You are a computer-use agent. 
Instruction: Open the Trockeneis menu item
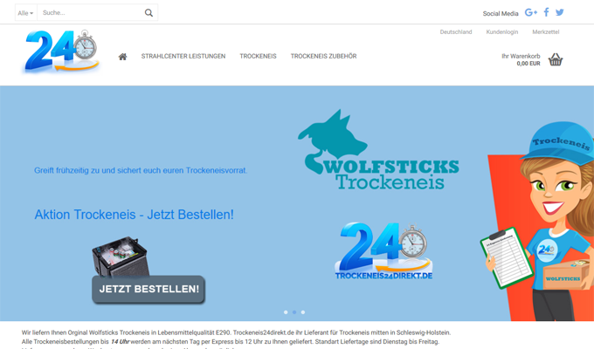point(258,57)
